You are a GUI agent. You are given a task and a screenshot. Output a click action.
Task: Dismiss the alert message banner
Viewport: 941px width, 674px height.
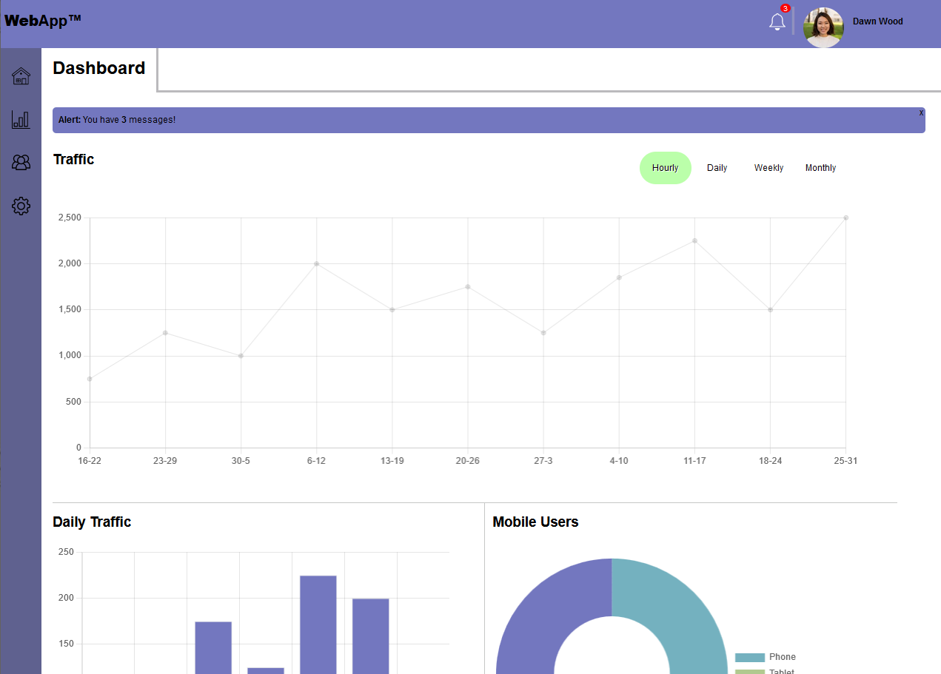(x=921, y=112)
